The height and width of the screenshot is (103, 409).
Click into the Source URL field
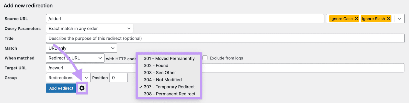click(x=185, y=19)
